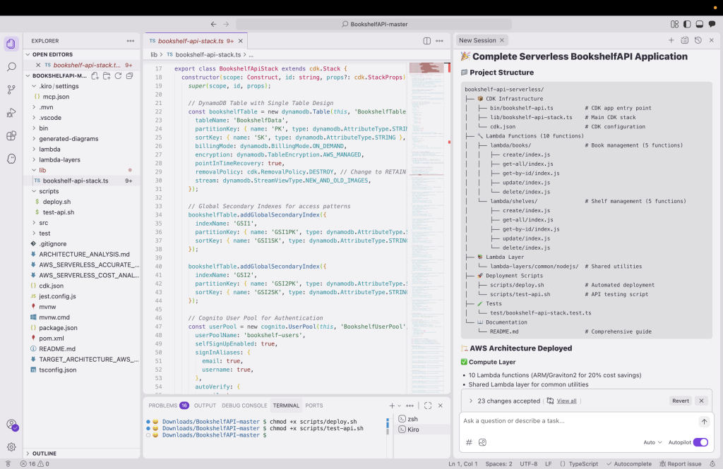
Task: Click the Revert button for accepted changes
Action: (x=680, y=401)
